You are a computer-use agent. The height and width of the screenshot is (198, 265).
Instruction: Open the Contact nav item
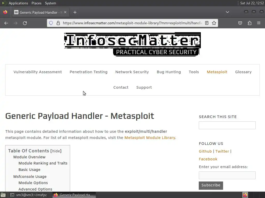pyautogui.click(x=121, y=87)
